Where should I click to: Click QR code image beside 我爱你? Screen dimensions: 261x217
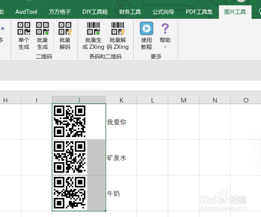pyautogui.click(x=70, y=121)
